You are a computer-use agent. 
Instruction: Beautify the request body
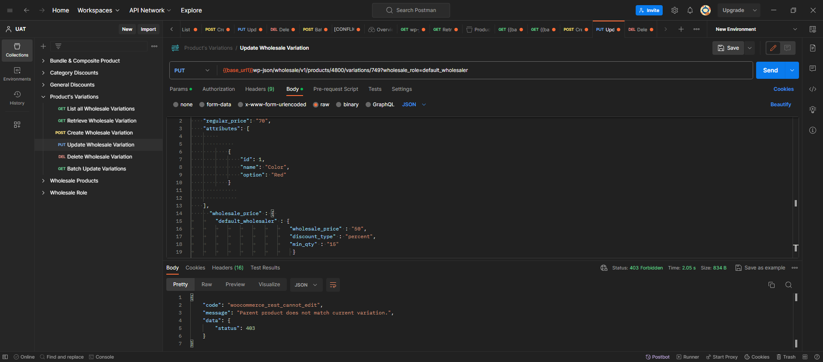point(781,105)
